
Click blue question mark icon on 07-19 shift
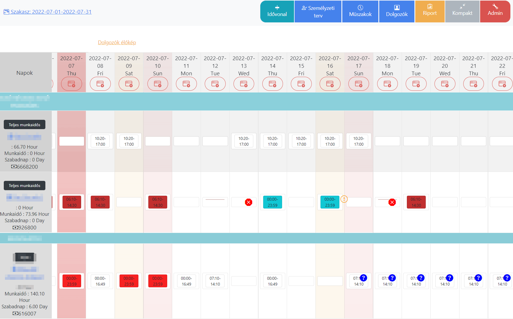[x=421, y=278]
